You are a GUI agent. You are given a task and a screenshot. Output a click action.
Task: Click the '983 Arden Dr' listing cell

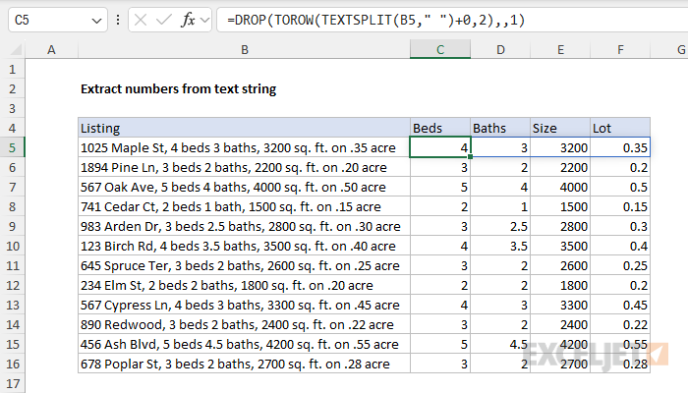coord(245,226)
